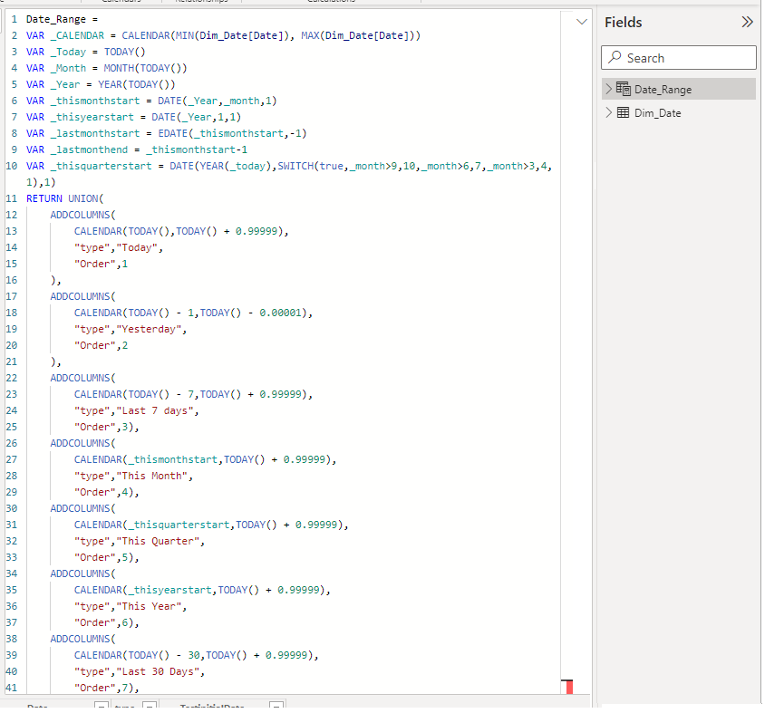This screenshot has width=784, height=713.
Task: Click the UNION( function call
Action: [x=85, y=198]
